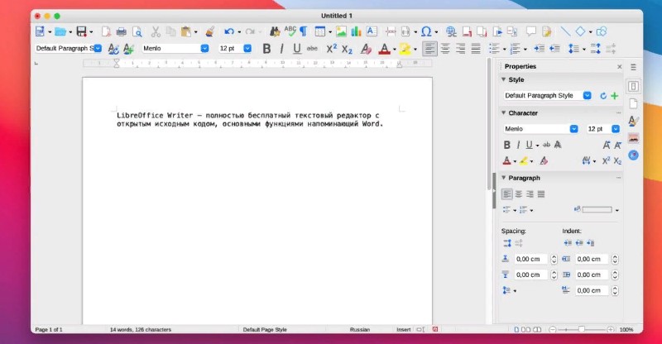Image resolution: width=662 pixels, height=344 pixels.
Task: Click the Insert Image icon
Action: [341, 31]
